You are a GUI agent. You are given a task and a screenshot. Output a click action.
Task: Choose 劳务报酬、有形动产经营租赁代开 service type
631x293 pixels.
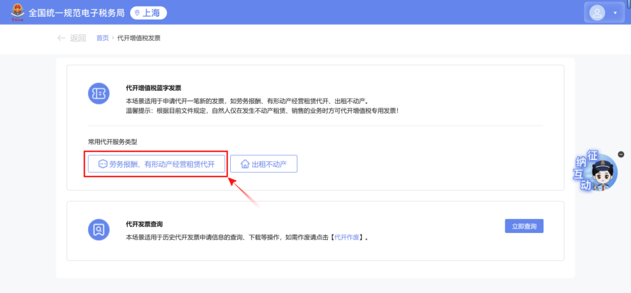157,164
